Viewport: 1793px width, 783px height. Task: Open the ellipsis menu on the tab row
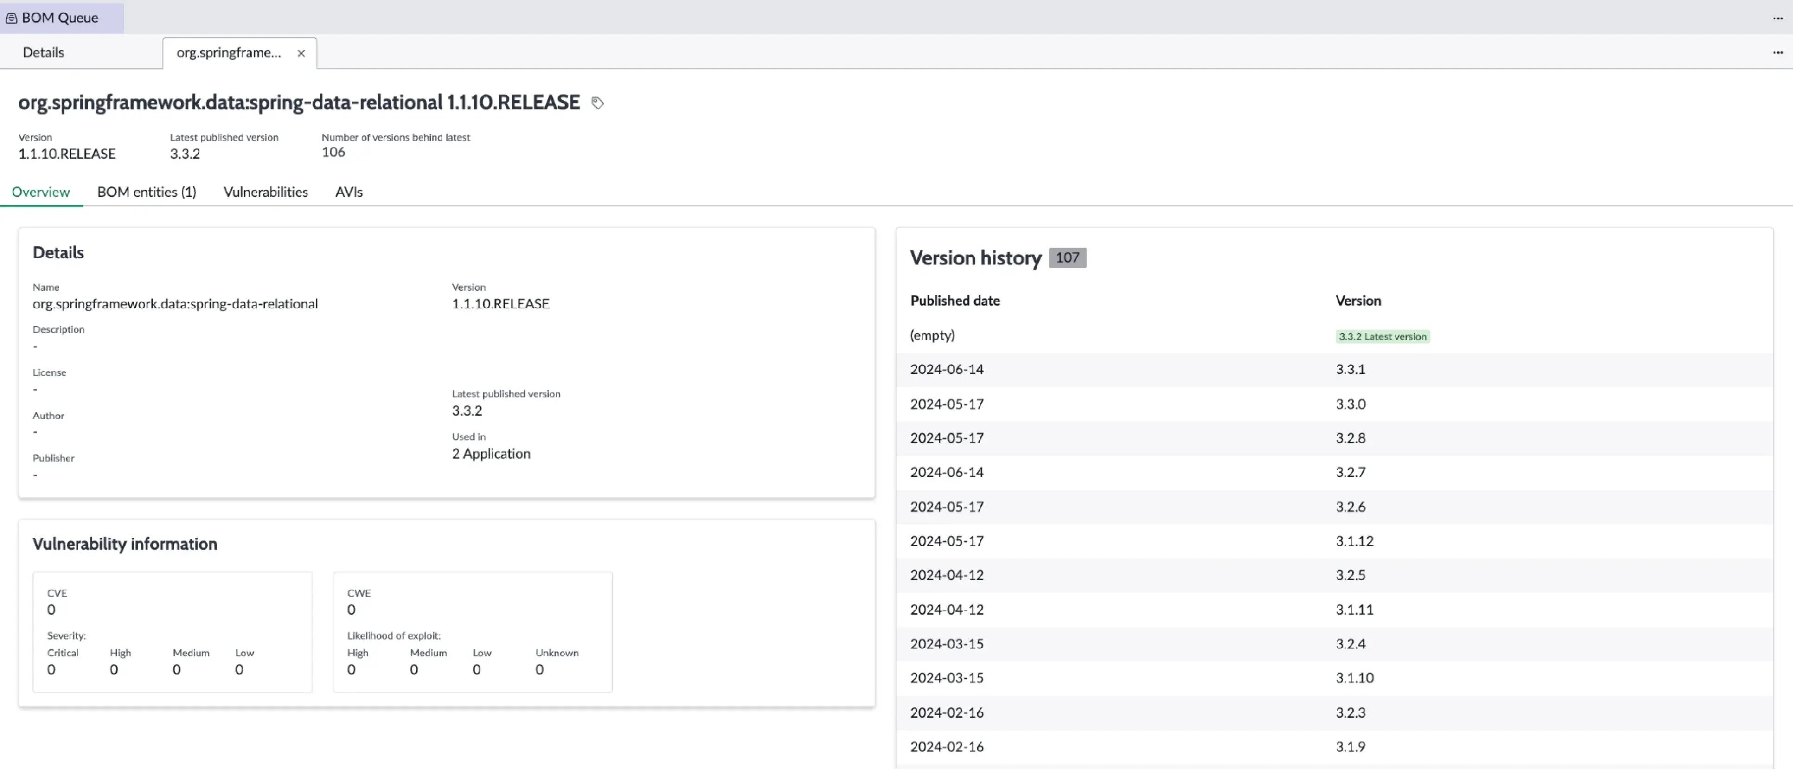point(1777,52)
